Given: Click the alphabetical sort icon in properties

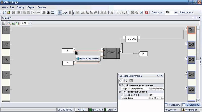Looking at the screenshot, I should pos(125,81).
